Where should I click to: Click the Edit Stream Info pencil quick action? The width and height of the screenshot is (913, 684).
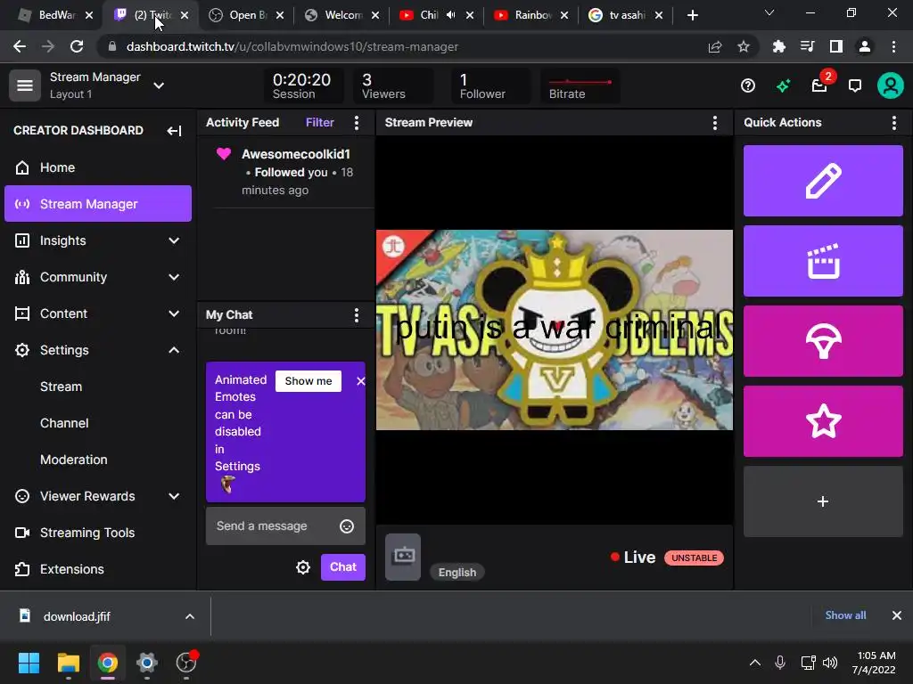(823, 181)
